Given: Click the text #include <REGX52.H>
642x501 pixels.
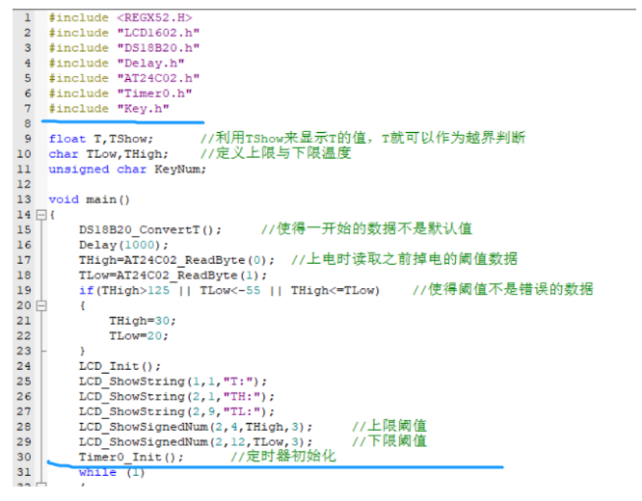Looking at the screenshot, I should coord(120,17).
